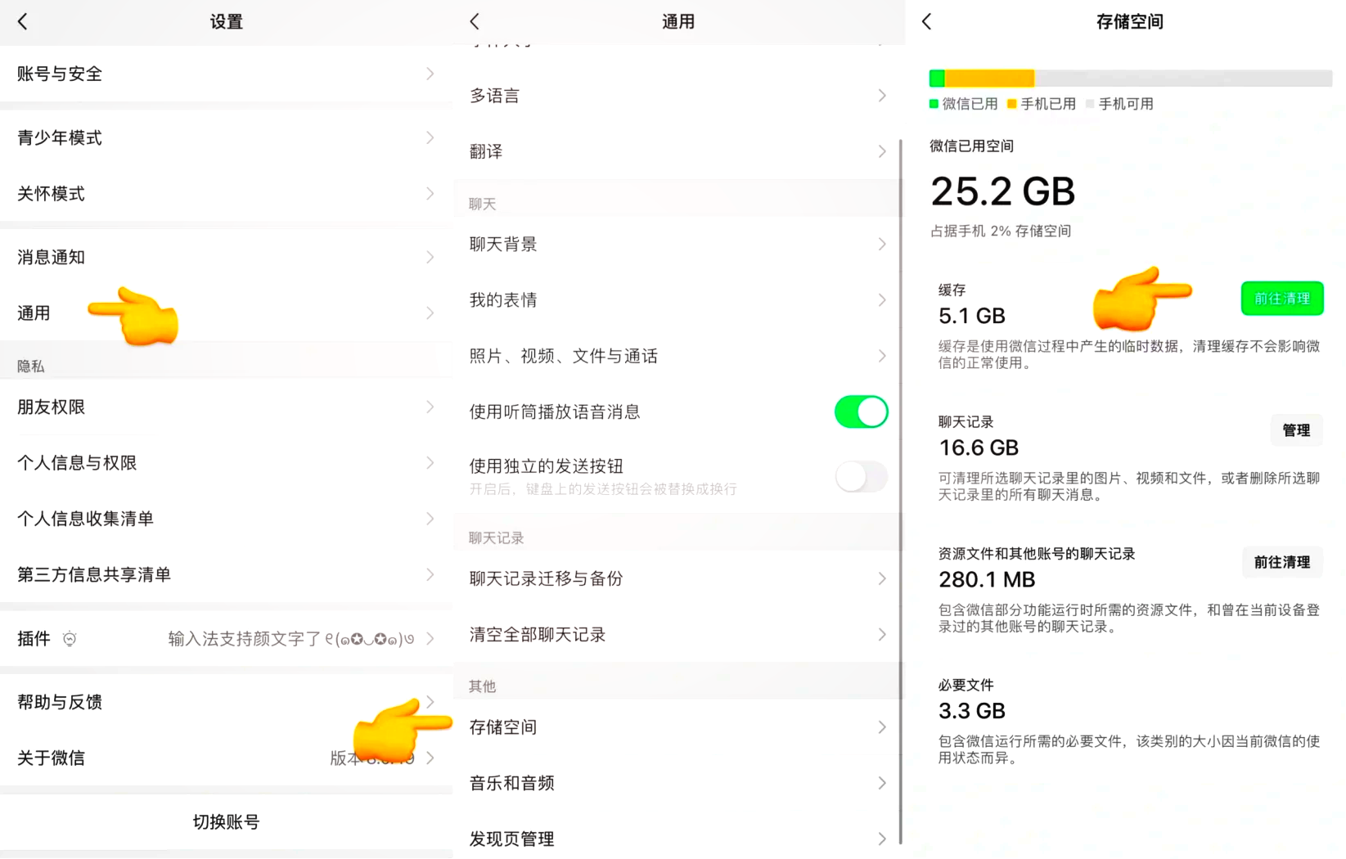Expand 关怀模式 chevron arrow
The width and height of the screenshot is (1346, 859).
coord(430,194)
